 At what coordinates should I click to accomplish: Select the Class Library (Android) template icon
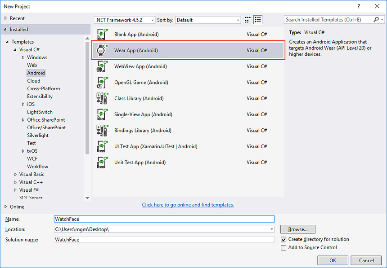(102, 98)
